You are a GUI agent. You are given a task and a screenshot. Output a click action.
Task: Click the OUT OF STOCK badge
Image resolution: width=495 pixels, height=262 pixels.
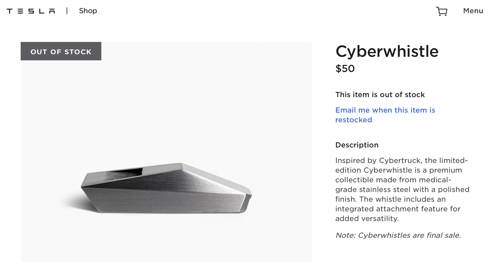pos(61,52)
